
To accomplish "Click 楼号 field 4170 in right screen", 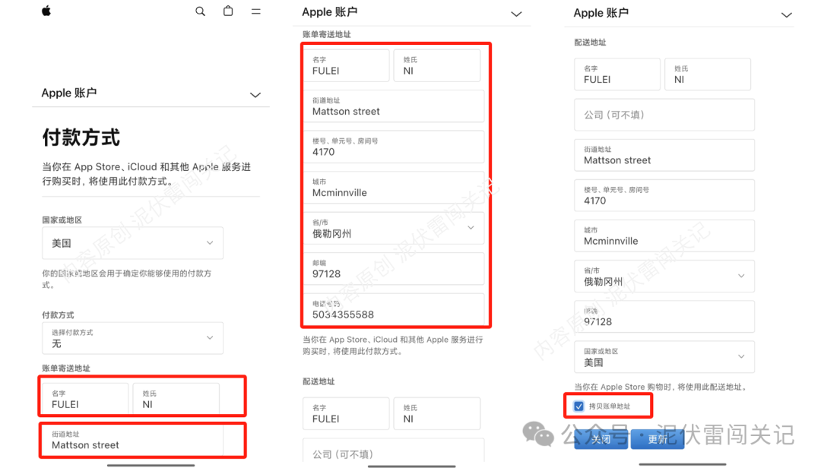I will (664, 195).
